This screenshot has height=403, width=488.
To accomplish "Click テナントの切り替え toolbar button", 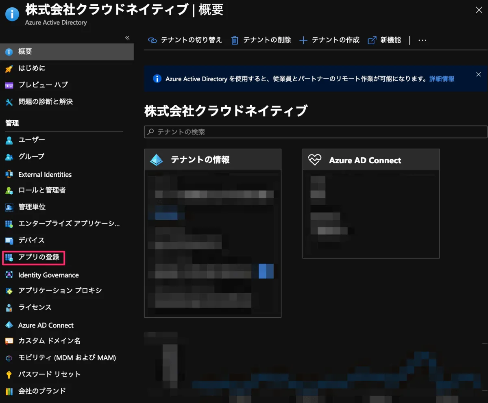I will click(185, 40).
